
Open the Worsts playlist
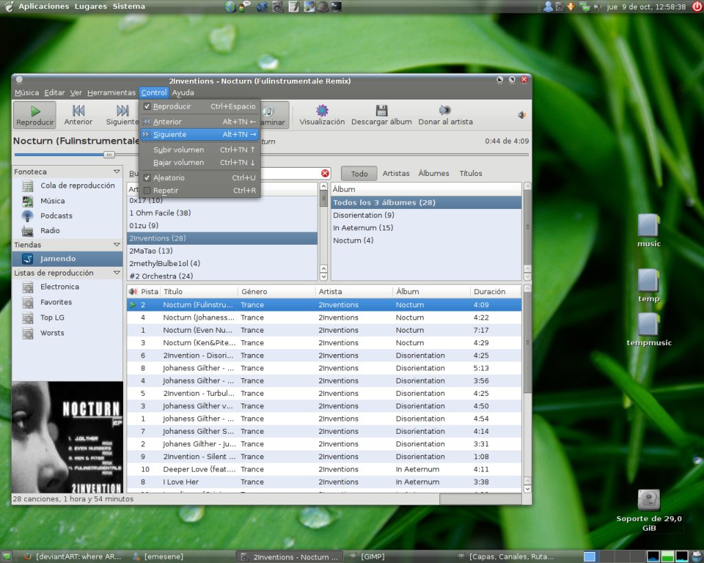(67, 333)
